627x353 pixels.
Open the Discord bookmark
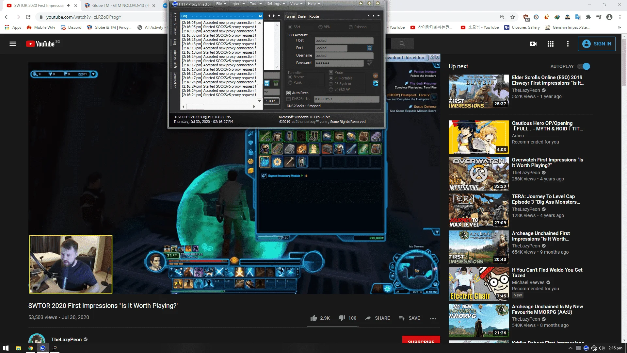71,27
